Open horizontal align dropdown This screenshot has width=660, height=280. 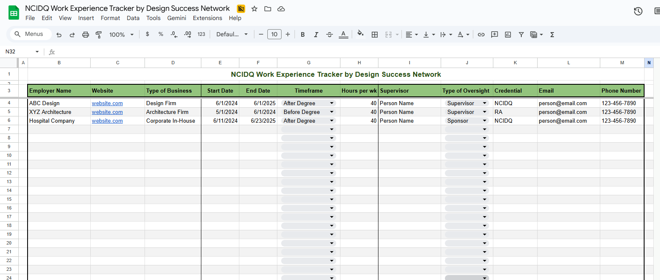click(x=412, y=35)
